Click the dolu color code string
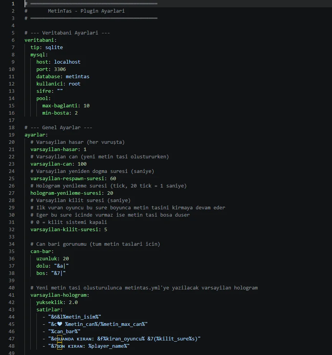 [61, 266]
